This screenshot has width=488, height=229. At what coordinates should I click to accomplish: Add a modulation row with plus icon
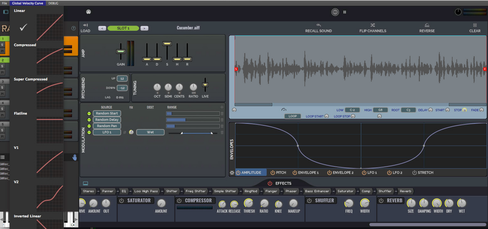(222, 107)
